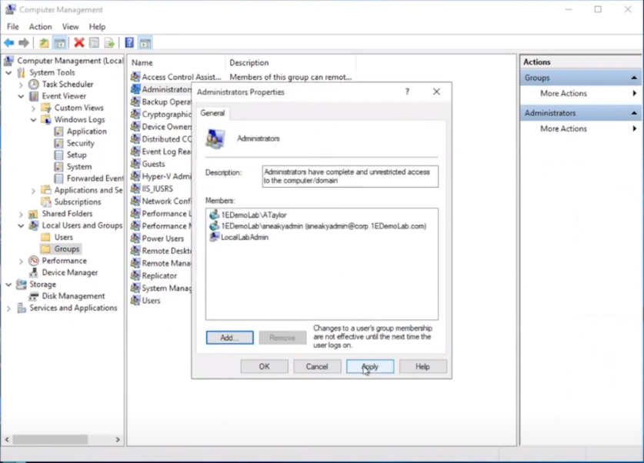Image resolution: width=644 pixels, height=463 pixels.
Task: Click the Apply button
Action: coord(370,366)
